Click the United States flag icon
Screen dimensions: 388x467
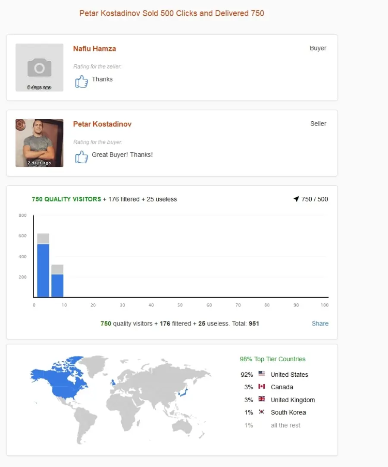point(262,373)
